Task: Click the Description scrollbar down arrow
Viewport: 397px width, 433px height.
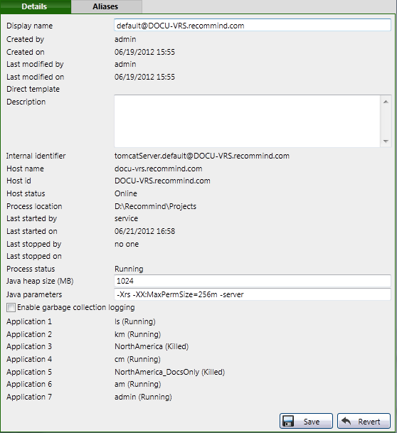Action: click(386, 141)
